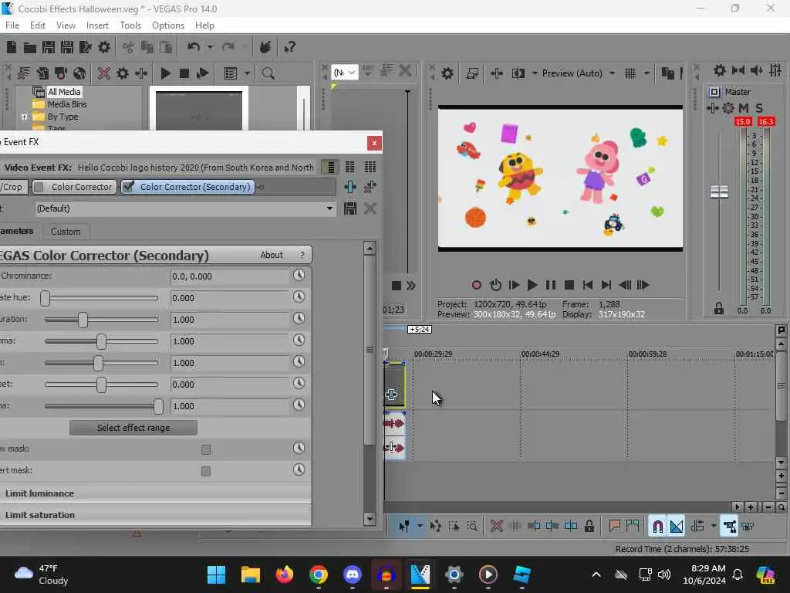The width and height of the screenshot is (790, 593).
Task: Lock the selected event with the padlock
Action: 589,527
